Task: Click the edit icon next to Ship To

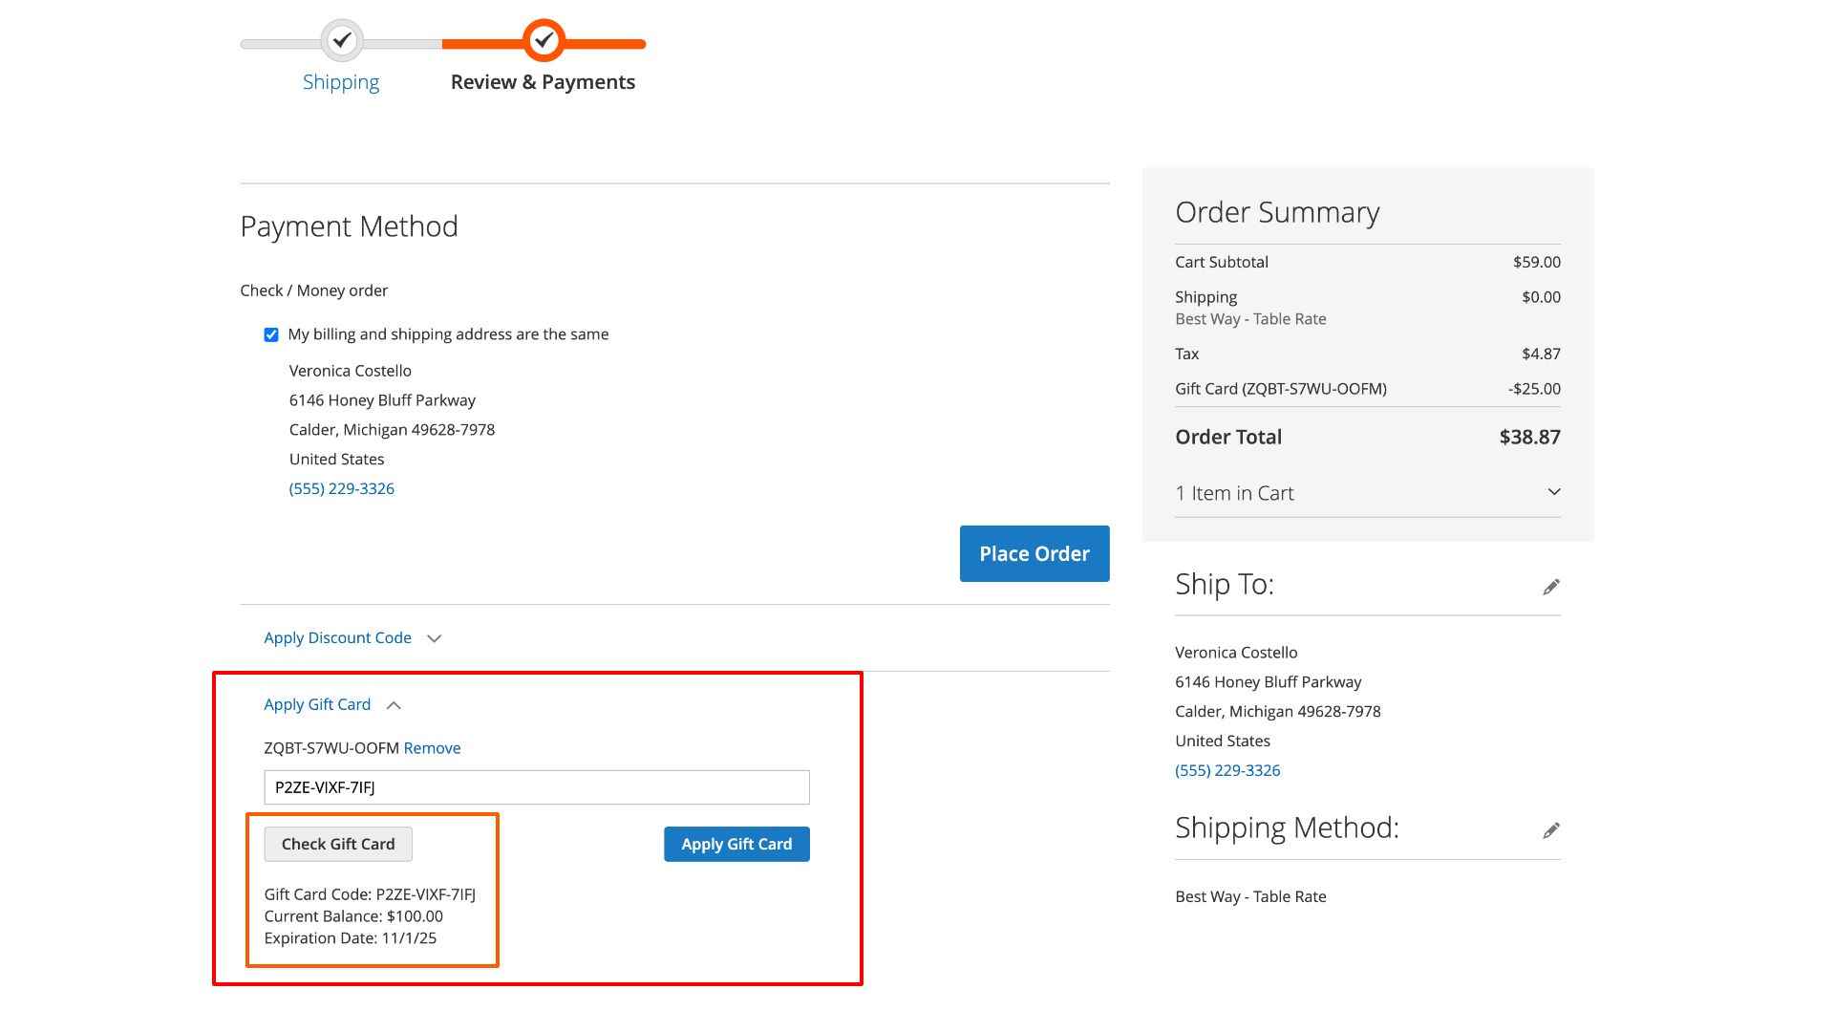Action: point(1550,588)
